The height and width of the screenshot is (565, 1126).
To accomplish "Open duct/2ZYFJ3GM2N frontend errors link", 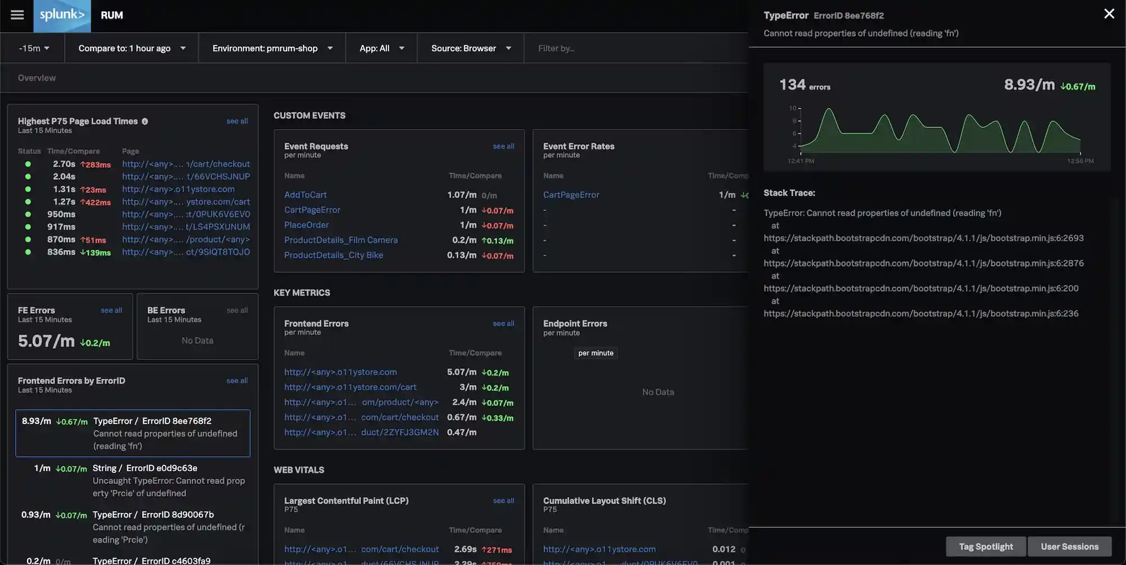I will click(361, 433).
